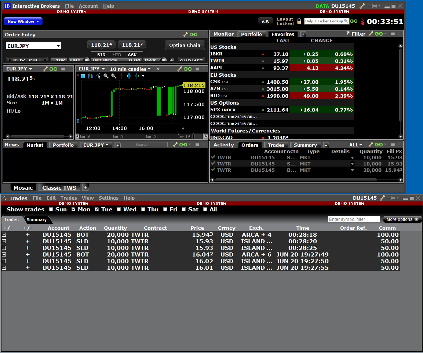423x353 pixels.
Task: Click the Layout Locked padlock icon
Action: 299,21
